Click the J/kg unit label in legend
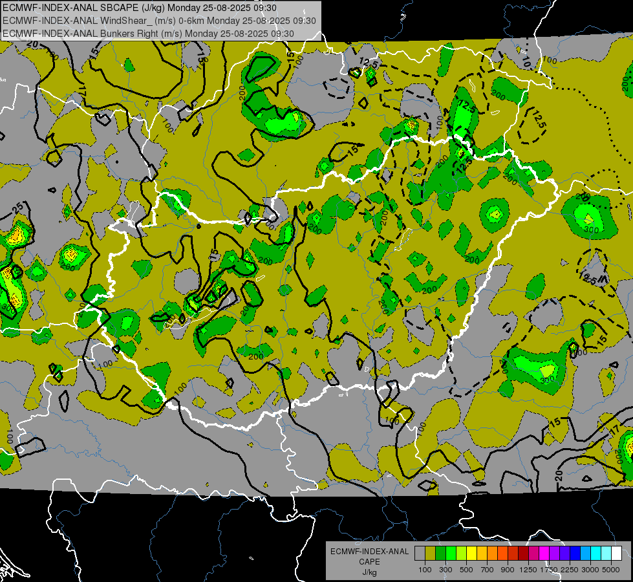 pyautogui.click(x=369, y=572)
